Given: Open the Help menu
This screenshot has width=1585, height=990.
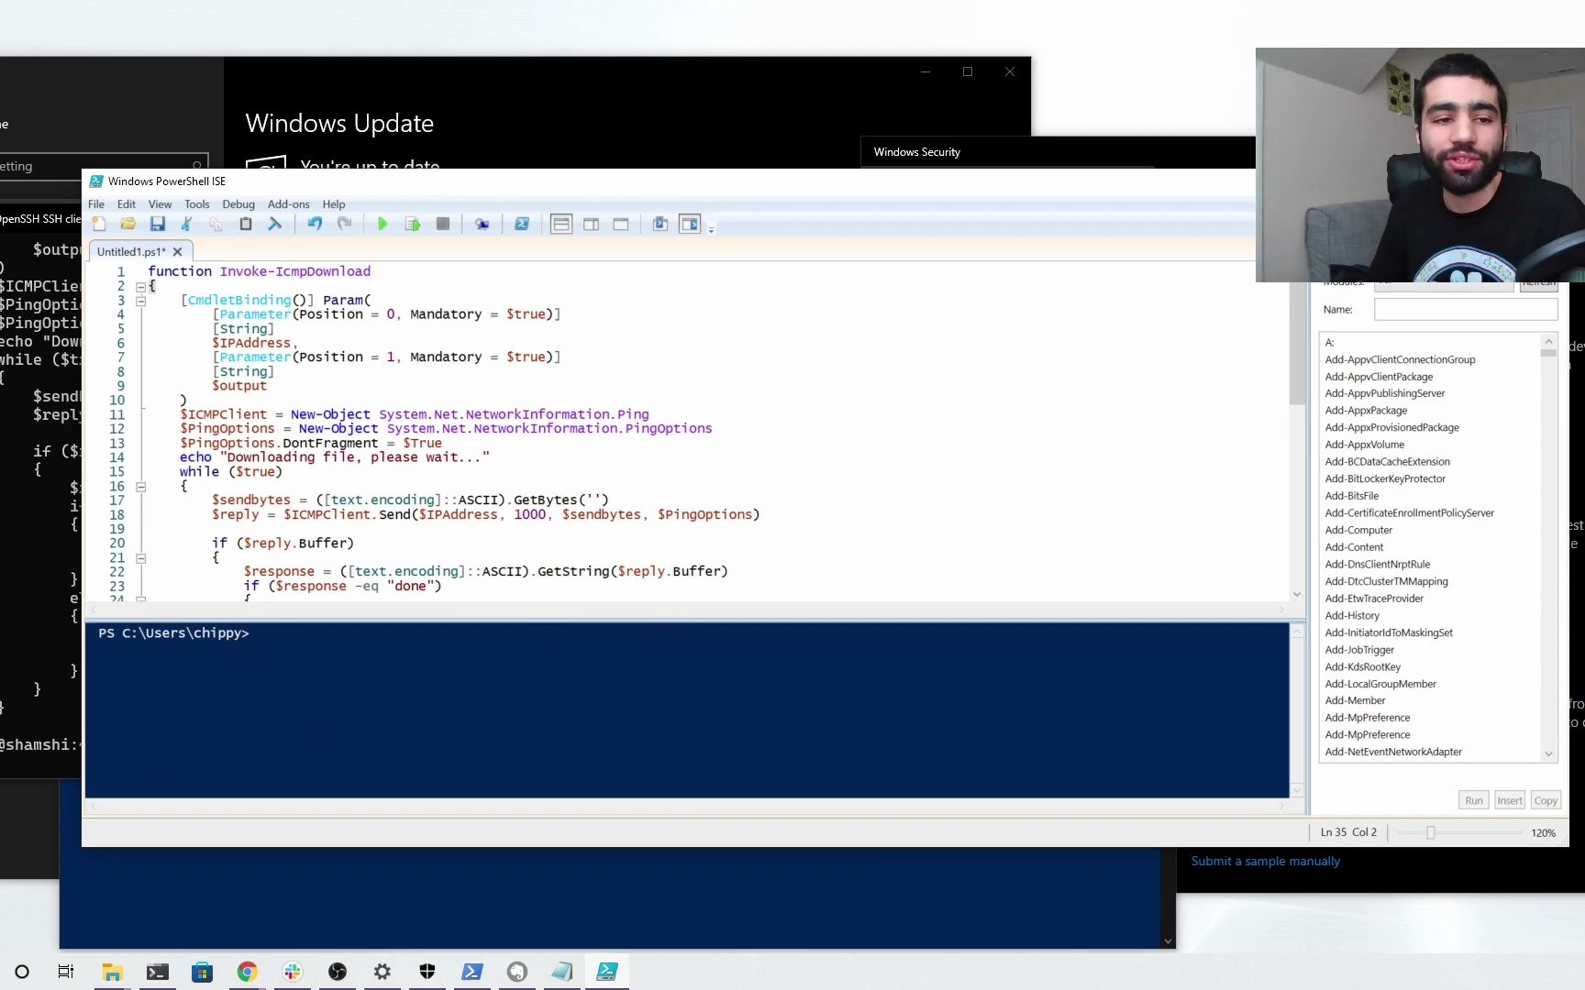Looking at the screenshot, I should (334, 204).
